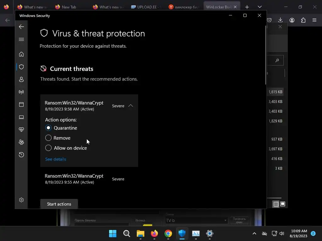Go back in Windows Security
Image resolution: width=322 pixels, height=241 pixels.
[21, 27]
